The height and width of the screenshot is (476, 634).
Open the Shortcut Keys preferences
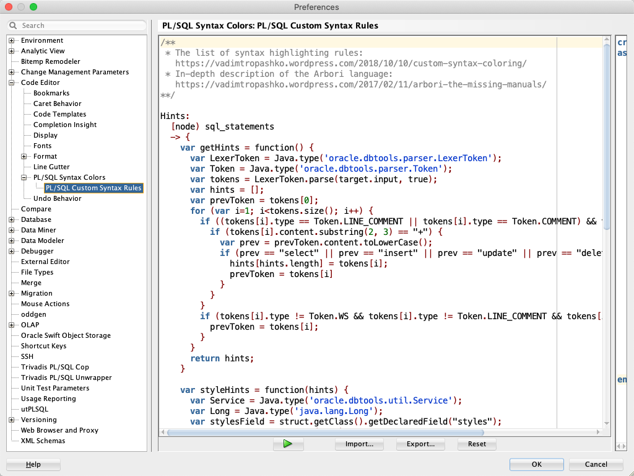pos(44,346)
